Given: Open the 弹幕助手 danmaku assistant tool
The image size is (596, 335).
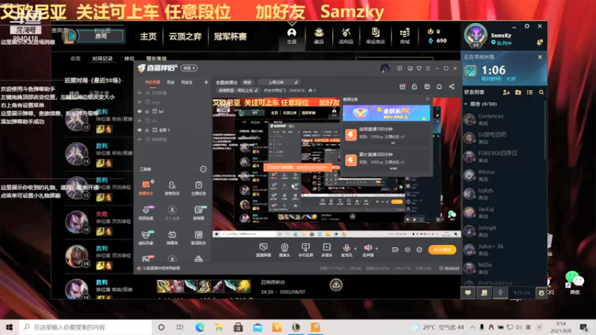Looking at the screenshot, I should pos(146,188).
